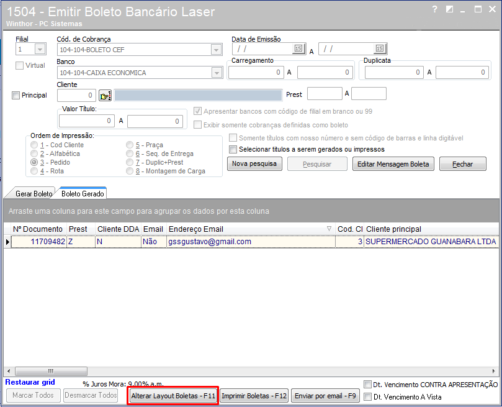The width and height of the screenshot is (502, 407).
Task: Select order 2 - Alfabética radio
Action: point(34,153)
